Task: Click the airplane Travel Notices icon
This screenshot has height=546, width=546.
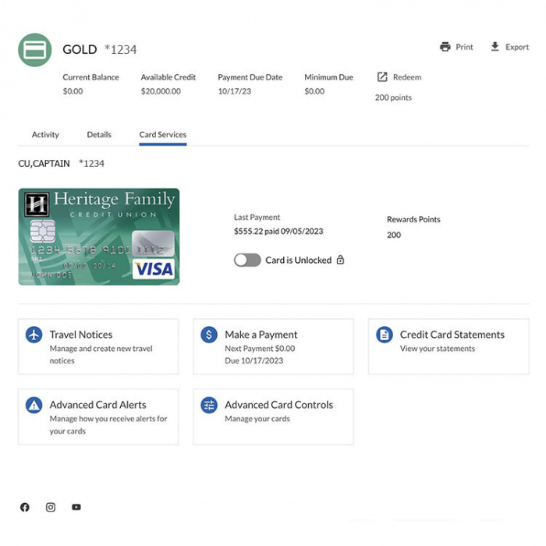Action: [x=34, y=335]
